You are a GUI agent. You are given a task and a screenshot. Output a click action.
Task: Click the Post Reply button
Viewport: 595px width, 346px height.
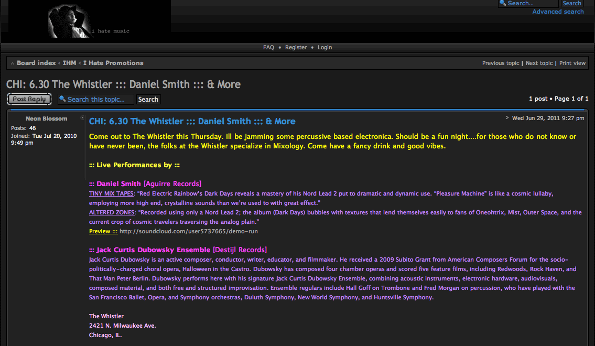[29, 99]
